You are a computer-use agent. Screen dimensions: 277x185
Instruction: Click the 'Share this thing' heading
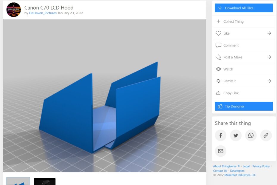click(x=233, y=123)
